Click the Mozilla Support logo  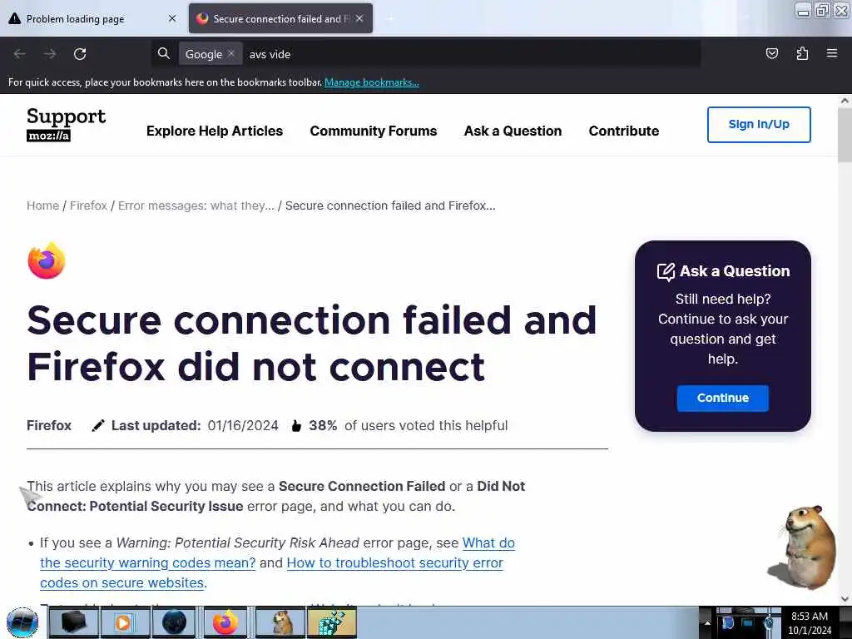[x=67, y=124]
